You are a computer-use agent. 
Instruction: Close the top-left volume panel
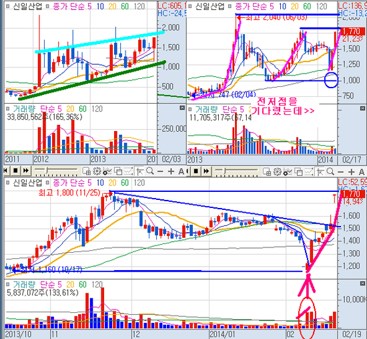(x=182, y=108)
